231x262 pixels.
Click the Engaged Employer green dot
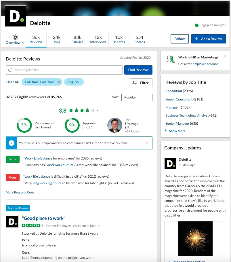196,25
